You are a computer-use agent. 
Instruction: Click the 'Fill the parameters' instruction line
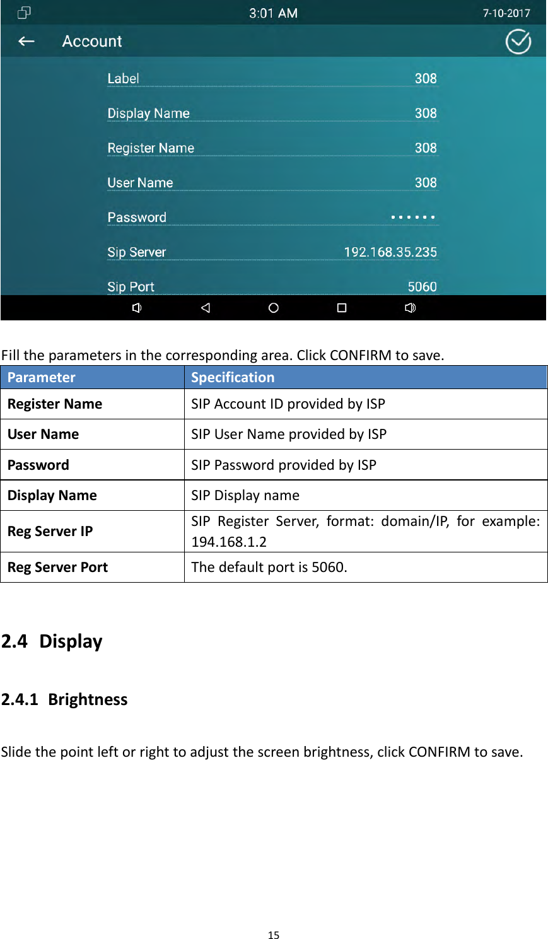tap(223, 355)
